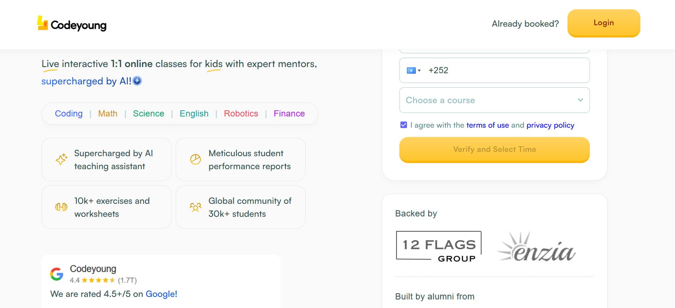Image resolution: width=675 pixels, height=308 pixels.
Task: Open the privacy policy link
Action: [550, 125]
